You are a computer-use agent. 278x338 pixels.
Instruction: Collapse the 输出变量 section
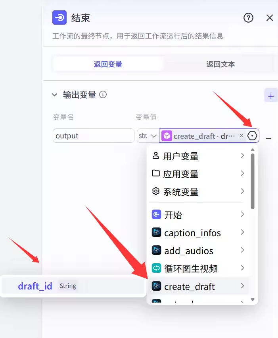54,95
